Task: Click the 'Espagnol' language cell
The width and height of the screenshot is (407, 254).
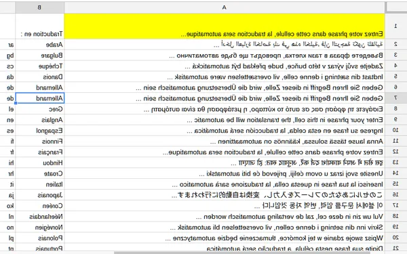Action: [40, 130]
